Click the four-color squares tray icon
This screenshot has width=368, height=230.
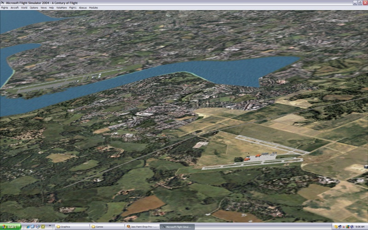348,227
